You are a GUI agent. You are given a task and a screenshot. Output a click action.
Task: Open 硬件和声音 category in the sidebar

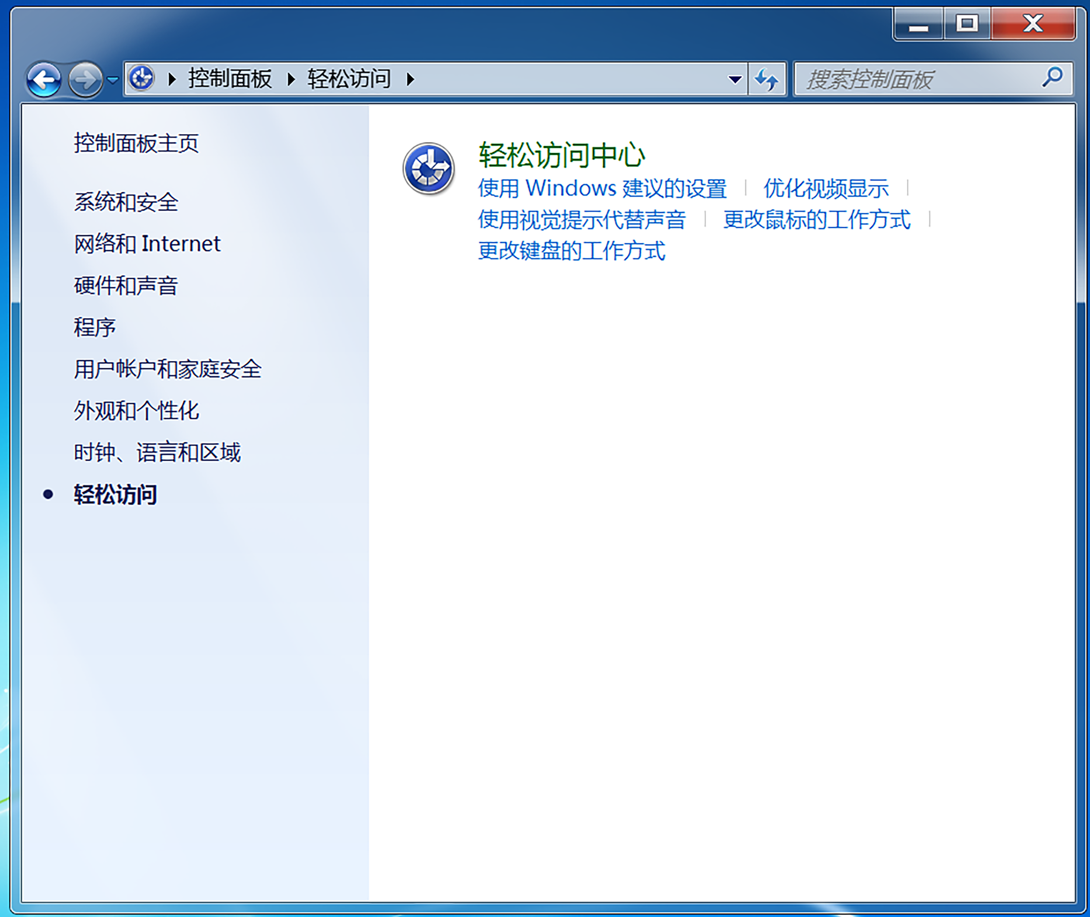(x=126, y=285)
